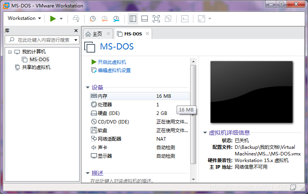
Task: Click the 已关机 status value
Action: coord(242,141)
